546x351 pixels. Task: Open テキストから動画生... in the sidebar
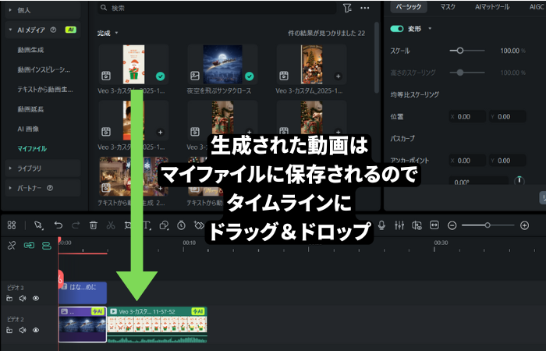[45, 90]
